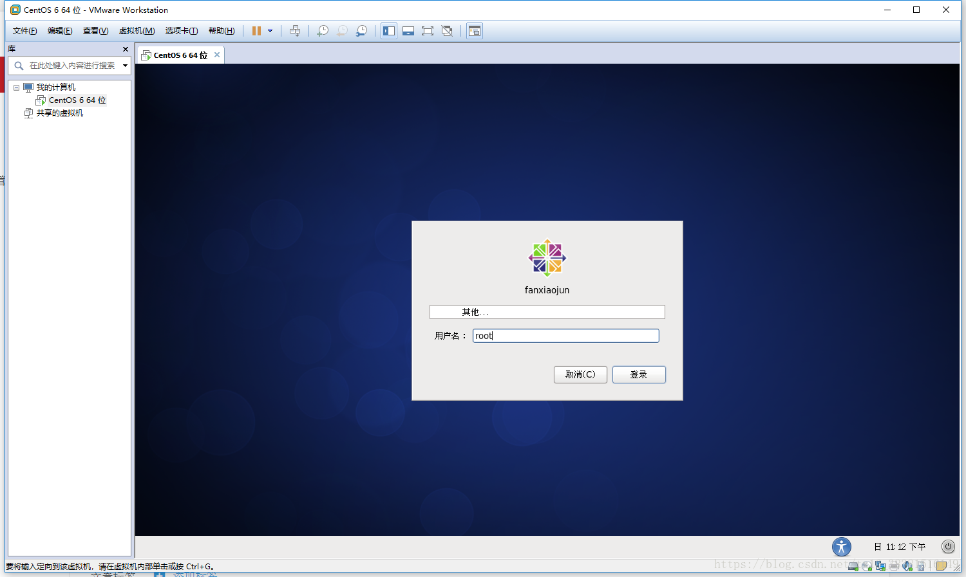The height and width of the screenshot is (577, 966).
Task: Enter full screen mode icon
Action: (428, 31)
